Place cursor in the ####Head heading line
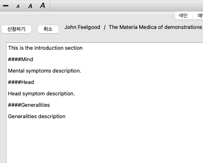Screen dimensions: 203x163 click(21, 82)
